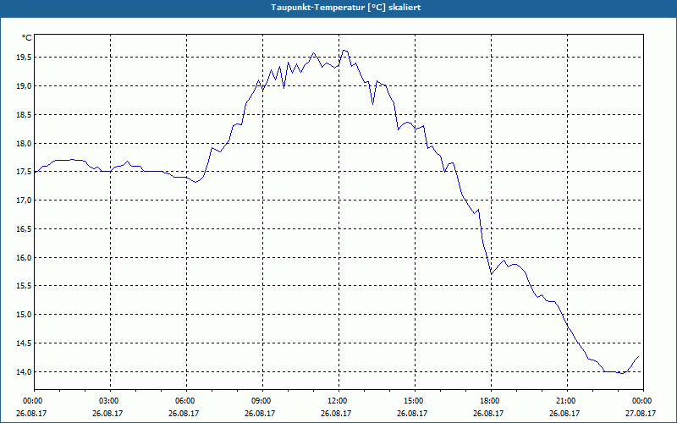
Task: Click the 17,0 y-axis label
Action: [x=25, y=201]
